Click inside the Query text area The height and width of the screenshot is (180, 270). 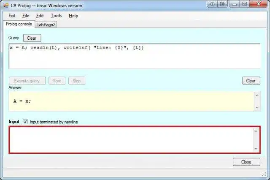click(x=135, y=56)
